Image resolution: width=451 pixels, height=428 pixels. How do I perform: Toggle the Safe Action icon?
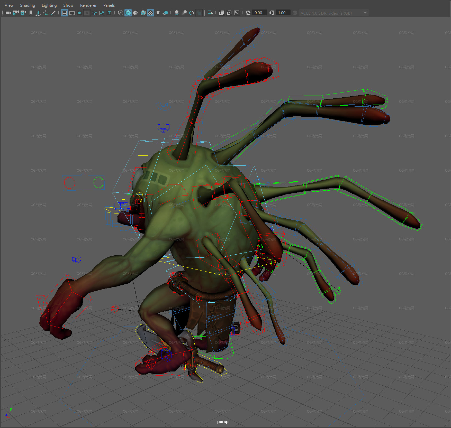pyautogui.click(x=102, y=13)
